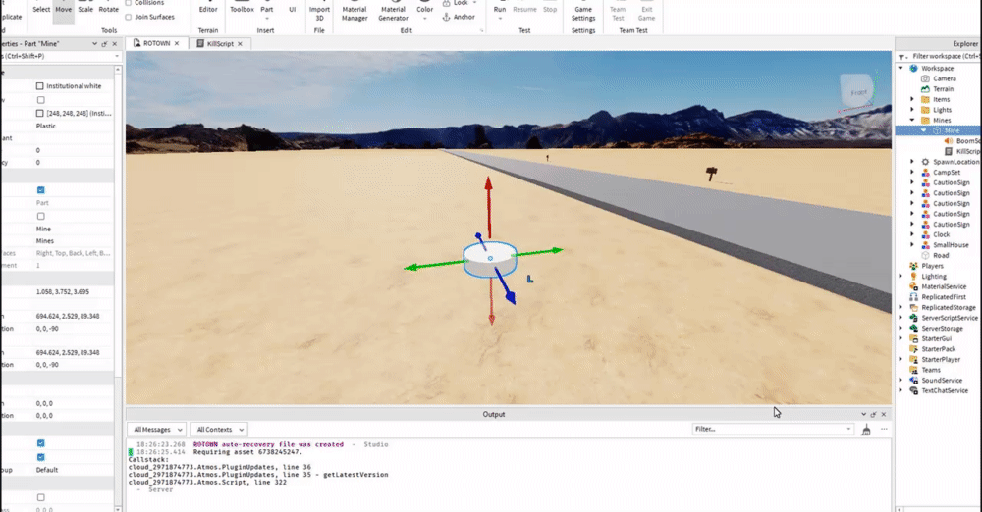Select the Scale tool
The width and height of the screenshot is (982, 512).
coord(85,10)
